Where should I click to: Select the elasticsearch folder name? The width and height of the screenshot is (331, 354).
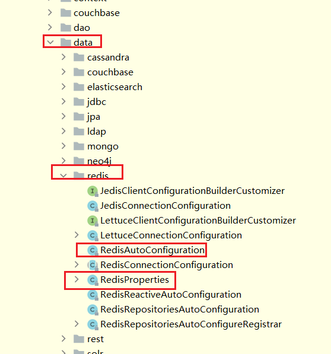click(x=114, y=87)
